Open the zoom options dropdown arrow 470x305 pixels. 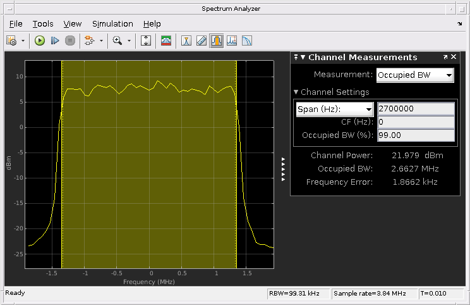pyautogui.click(x=130, y=40)
